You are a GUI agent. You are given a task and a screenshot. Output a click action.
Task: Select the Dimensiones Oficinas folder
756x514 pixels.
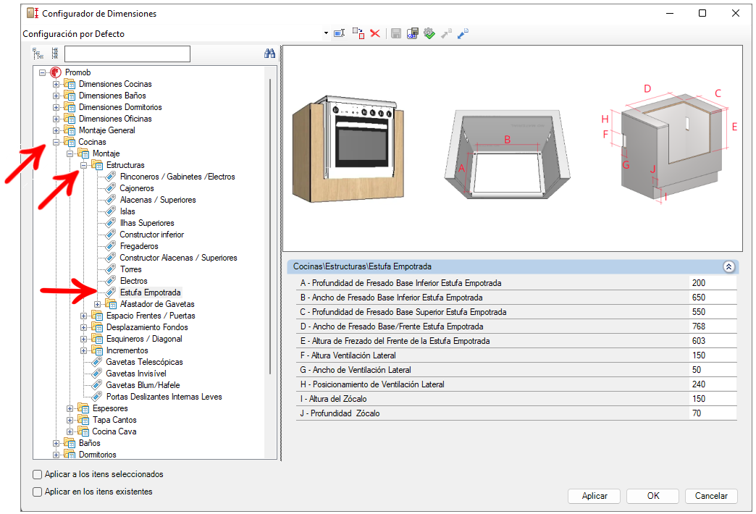(x=115, y=119)
